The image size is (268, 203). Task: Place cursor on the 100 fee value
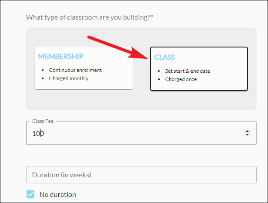click(38, 133)
